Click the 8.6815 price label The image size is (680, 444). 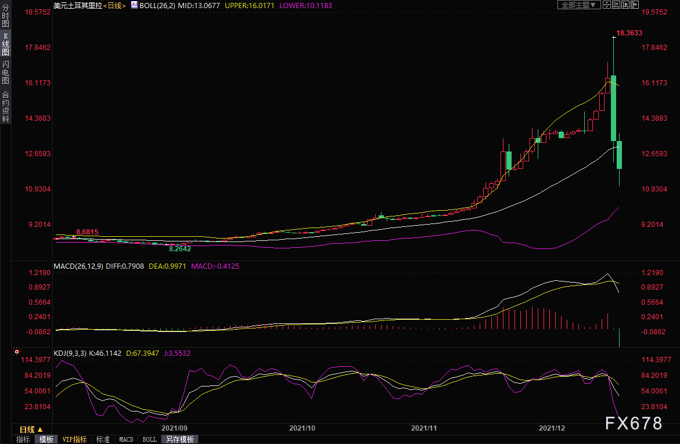[x=87, y=232]
